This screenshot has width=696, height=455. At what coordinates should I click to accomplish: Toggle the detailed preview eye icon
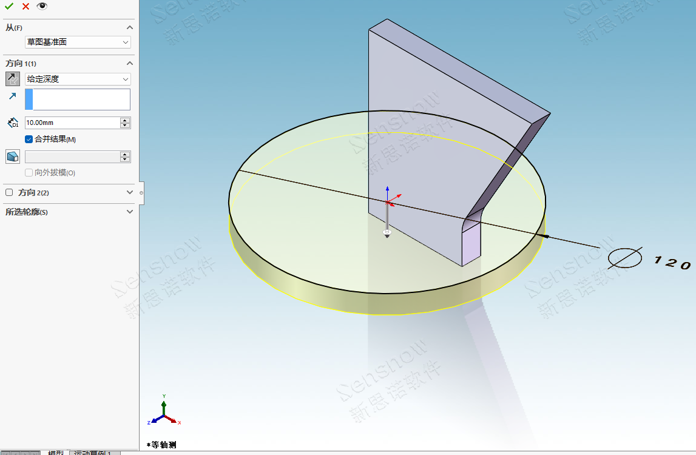pos(42,6)
